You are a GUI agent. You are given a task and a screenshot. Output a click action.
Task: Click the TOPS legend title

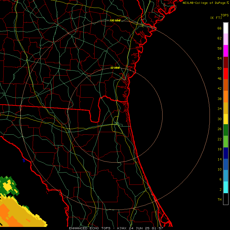225,15
